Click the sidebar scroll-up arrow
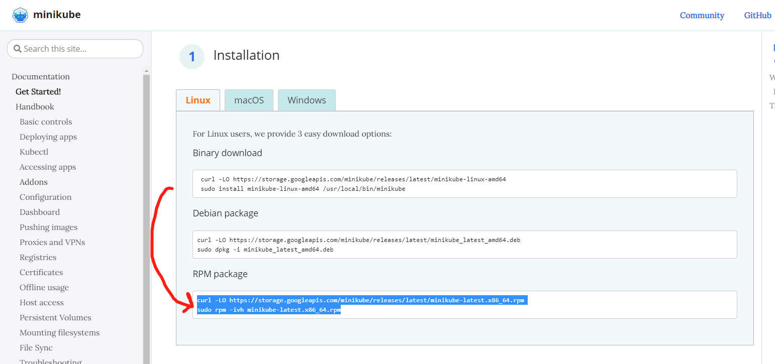Viewport: 775px width, 364px height. [x=146, y=70]
